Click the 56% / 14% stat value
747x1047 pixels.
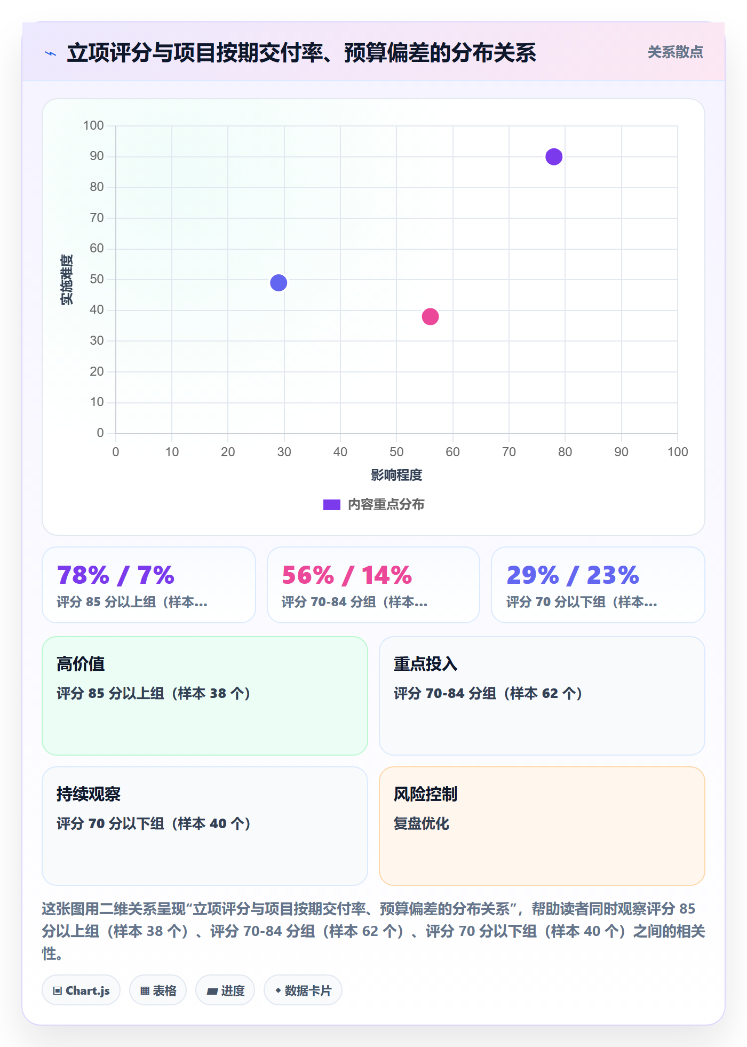347,575
